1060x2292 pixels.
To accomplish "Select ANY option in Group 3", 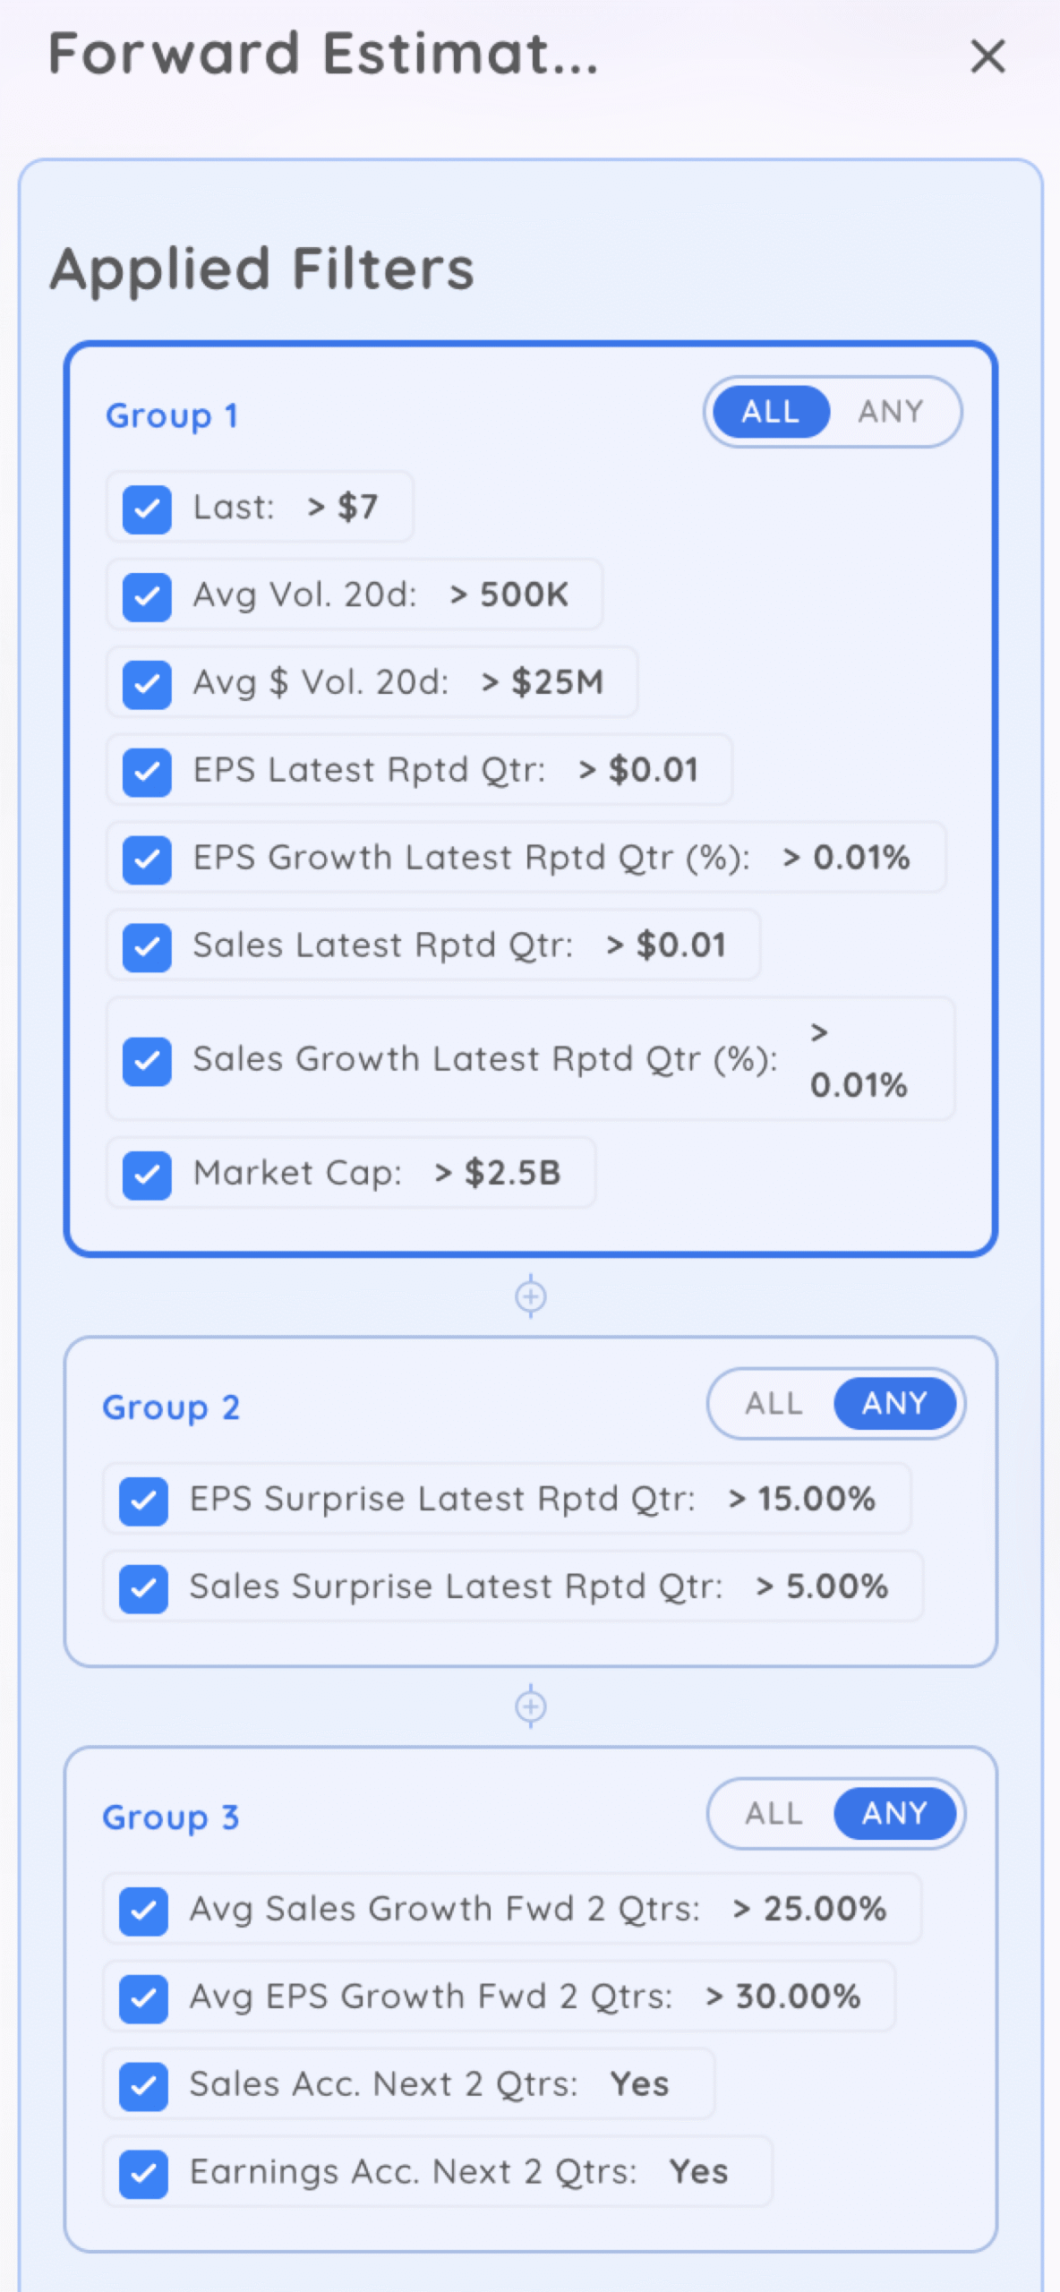I will [x=894, y=1814].
